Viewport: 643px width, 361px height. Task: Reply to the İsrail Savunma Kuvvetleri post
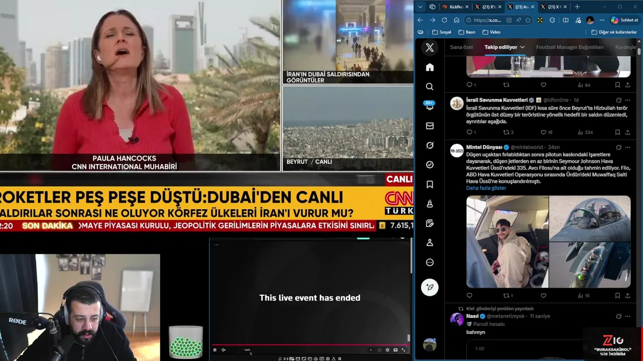[470, 132]
